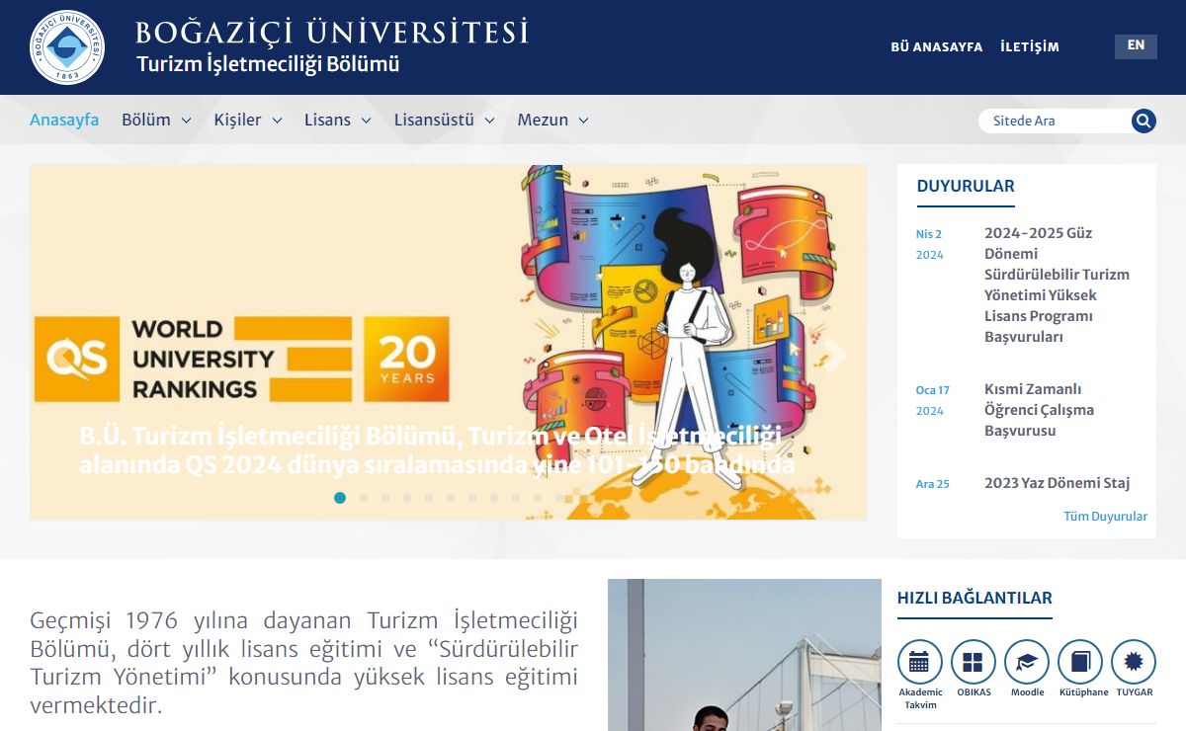The image size is (1186, 731).
Task: Select the third carousel dot
Action: coord(385,498)
